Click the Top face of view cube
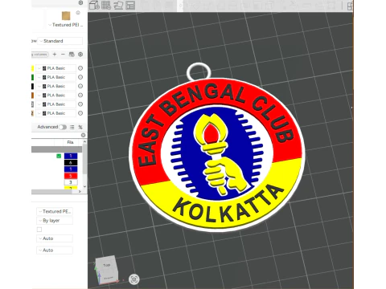This screenshot has width=386, height=289. [107, 265]
